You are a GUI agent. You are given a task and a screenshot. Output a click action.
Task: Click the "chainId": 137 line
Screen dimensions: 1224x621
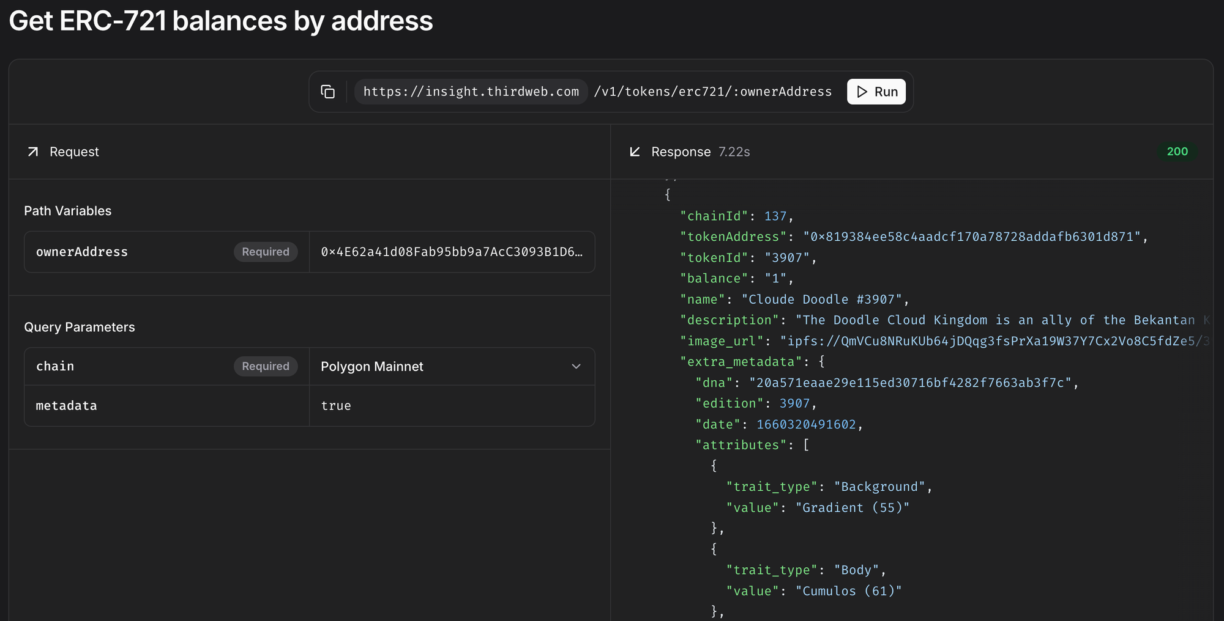click(737, 216)
